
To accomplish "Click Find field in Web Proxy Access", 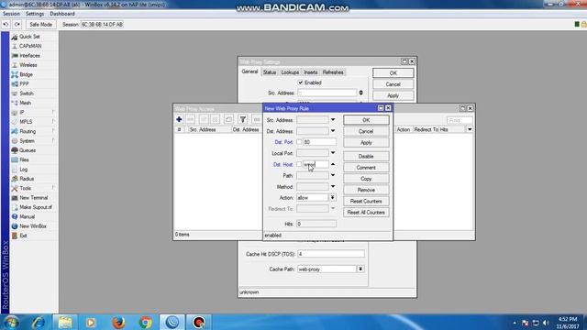I will pyautogui.click(x=460, y=120).
